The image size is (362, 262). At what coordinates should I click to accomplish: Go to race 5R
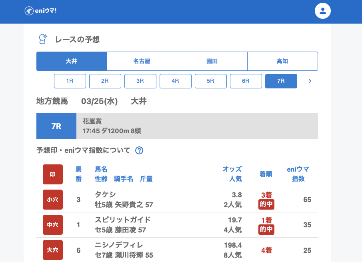click(211, 81)
